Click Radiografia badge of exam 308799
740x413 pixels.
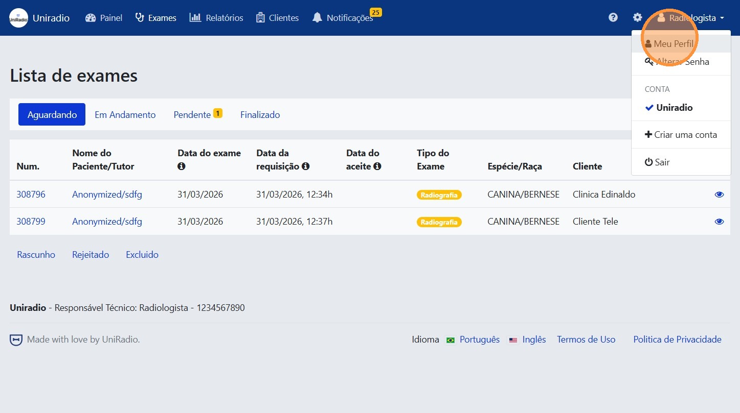tap(439, 222)
